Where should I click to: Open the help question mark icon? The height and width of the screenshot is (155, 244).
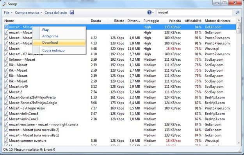[x=149, y=12]
